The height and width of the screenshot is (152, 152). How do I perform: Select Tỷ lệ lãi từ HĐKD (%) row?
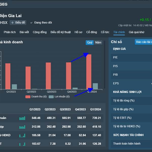click(131, 126)
